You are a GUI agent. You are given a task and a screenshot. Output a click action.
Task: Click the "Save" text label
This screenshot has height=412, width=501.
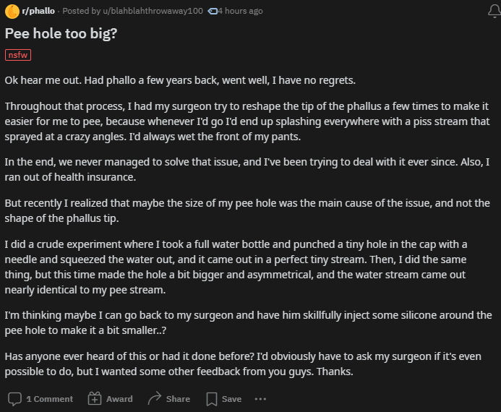pyautogui.click(x=231, y=399)
